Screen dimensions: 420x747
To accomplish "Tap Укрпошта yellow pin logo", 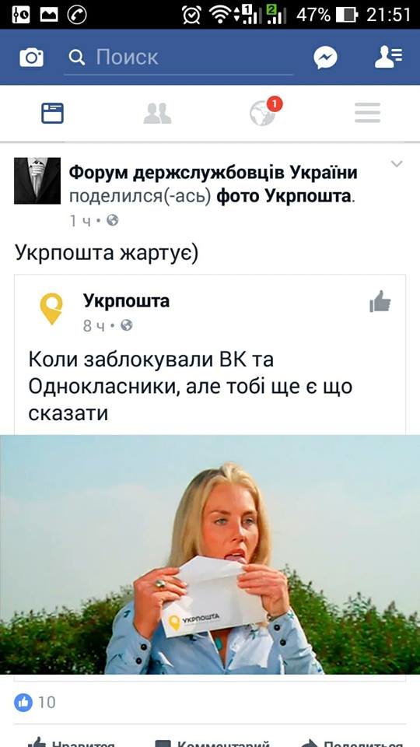I will point(51,309).
